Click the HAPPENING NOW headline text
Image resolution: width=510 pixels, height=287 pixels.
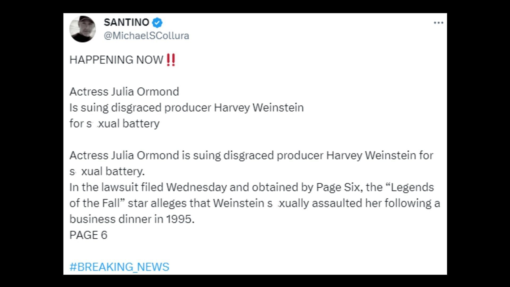[116, 60]
